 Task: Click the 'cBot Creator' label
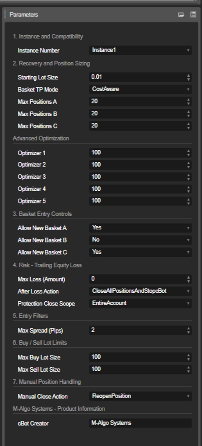(x=33, y=423)
